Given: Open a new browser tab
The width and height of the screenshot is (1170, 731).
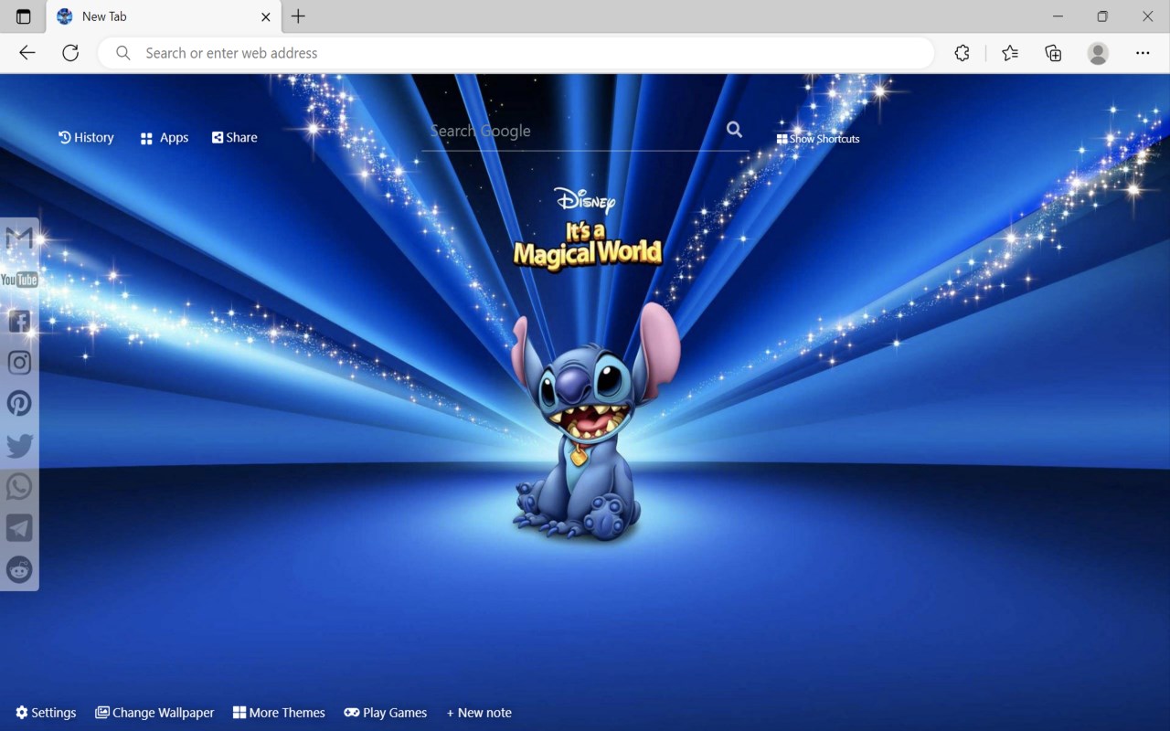Looking at the screenshot, I should point(298,16).
